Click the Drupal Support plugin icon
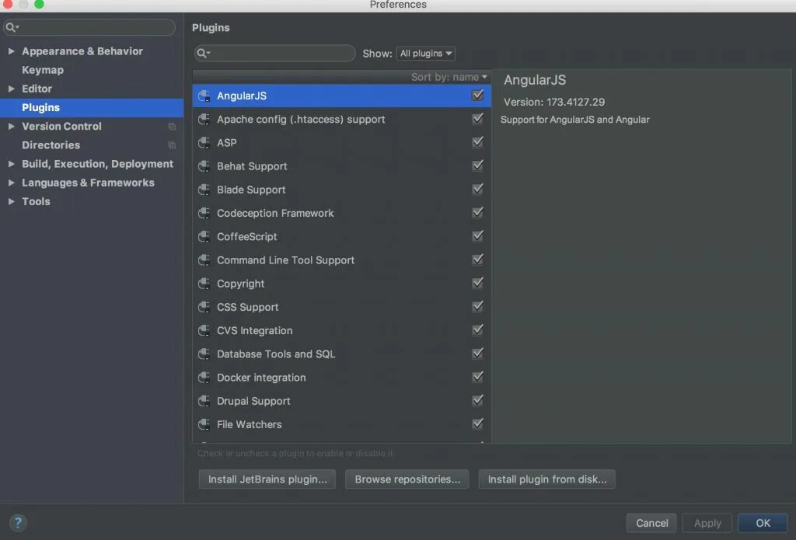Image resolution: width=796 pixels, height=540 pixels. pos(204,401)
